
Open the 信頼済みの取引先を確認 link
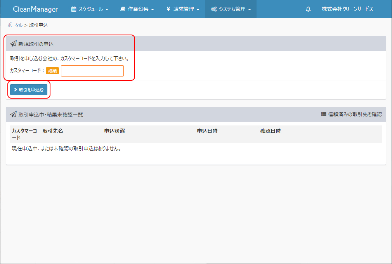355,114
